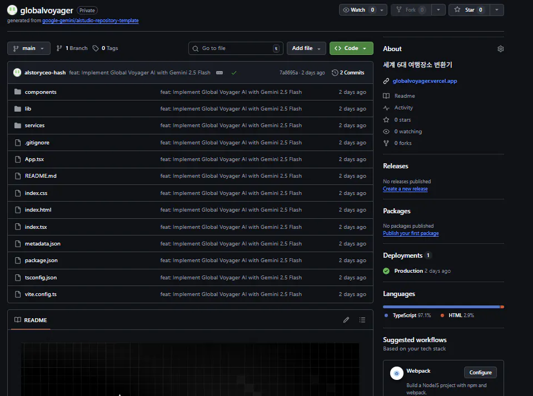
Task: Open package.json file
Action: 41,260
